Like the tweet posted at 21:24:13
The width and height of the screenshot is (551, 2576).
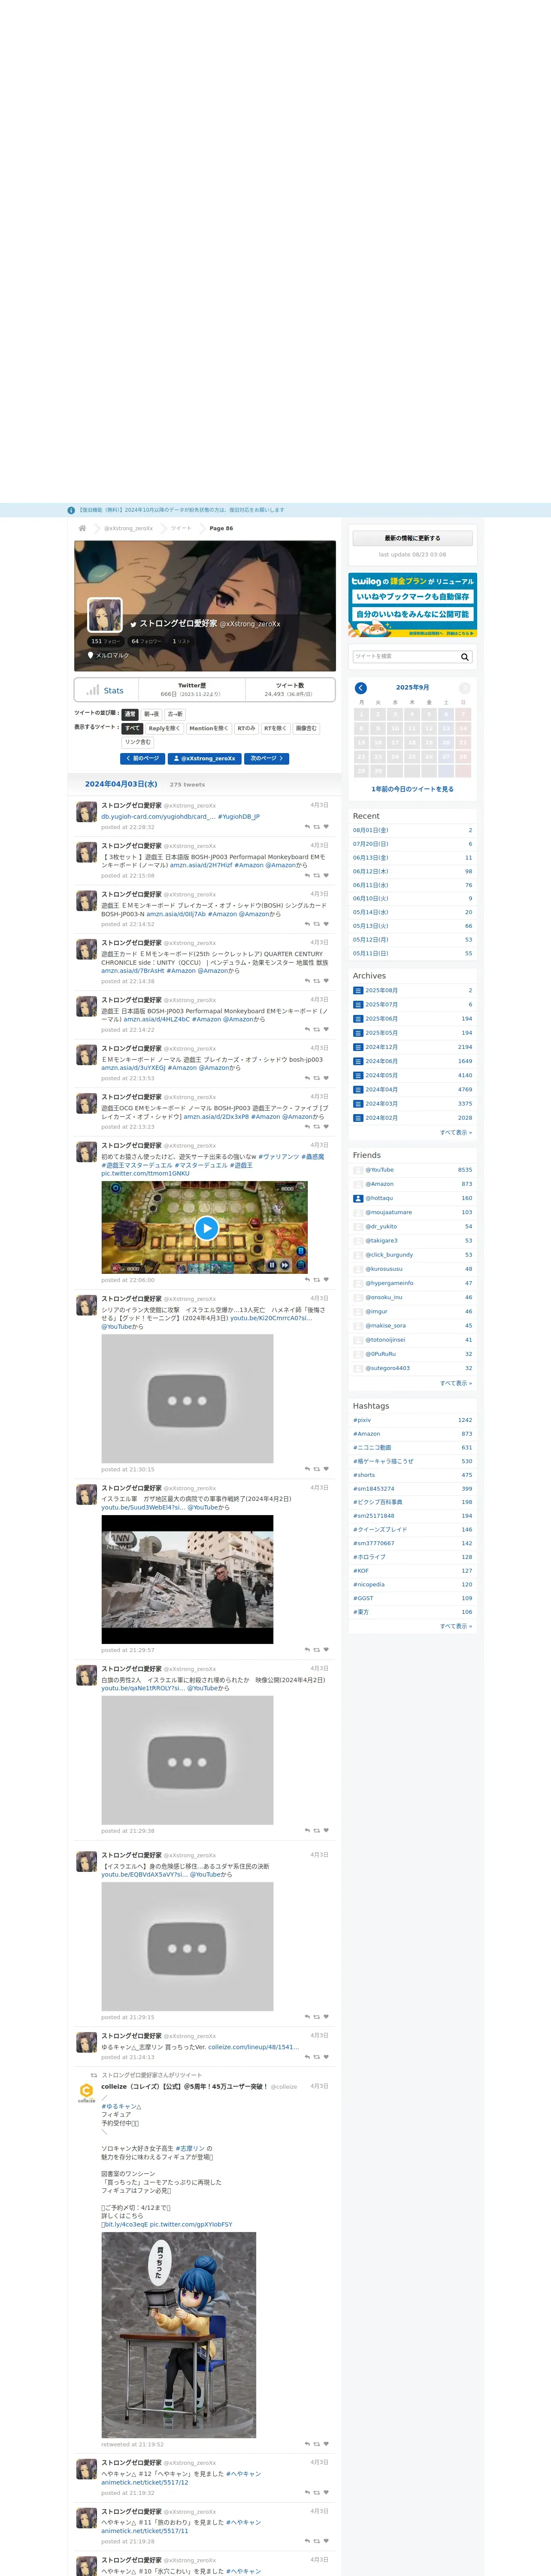[x=326, y=2057]
